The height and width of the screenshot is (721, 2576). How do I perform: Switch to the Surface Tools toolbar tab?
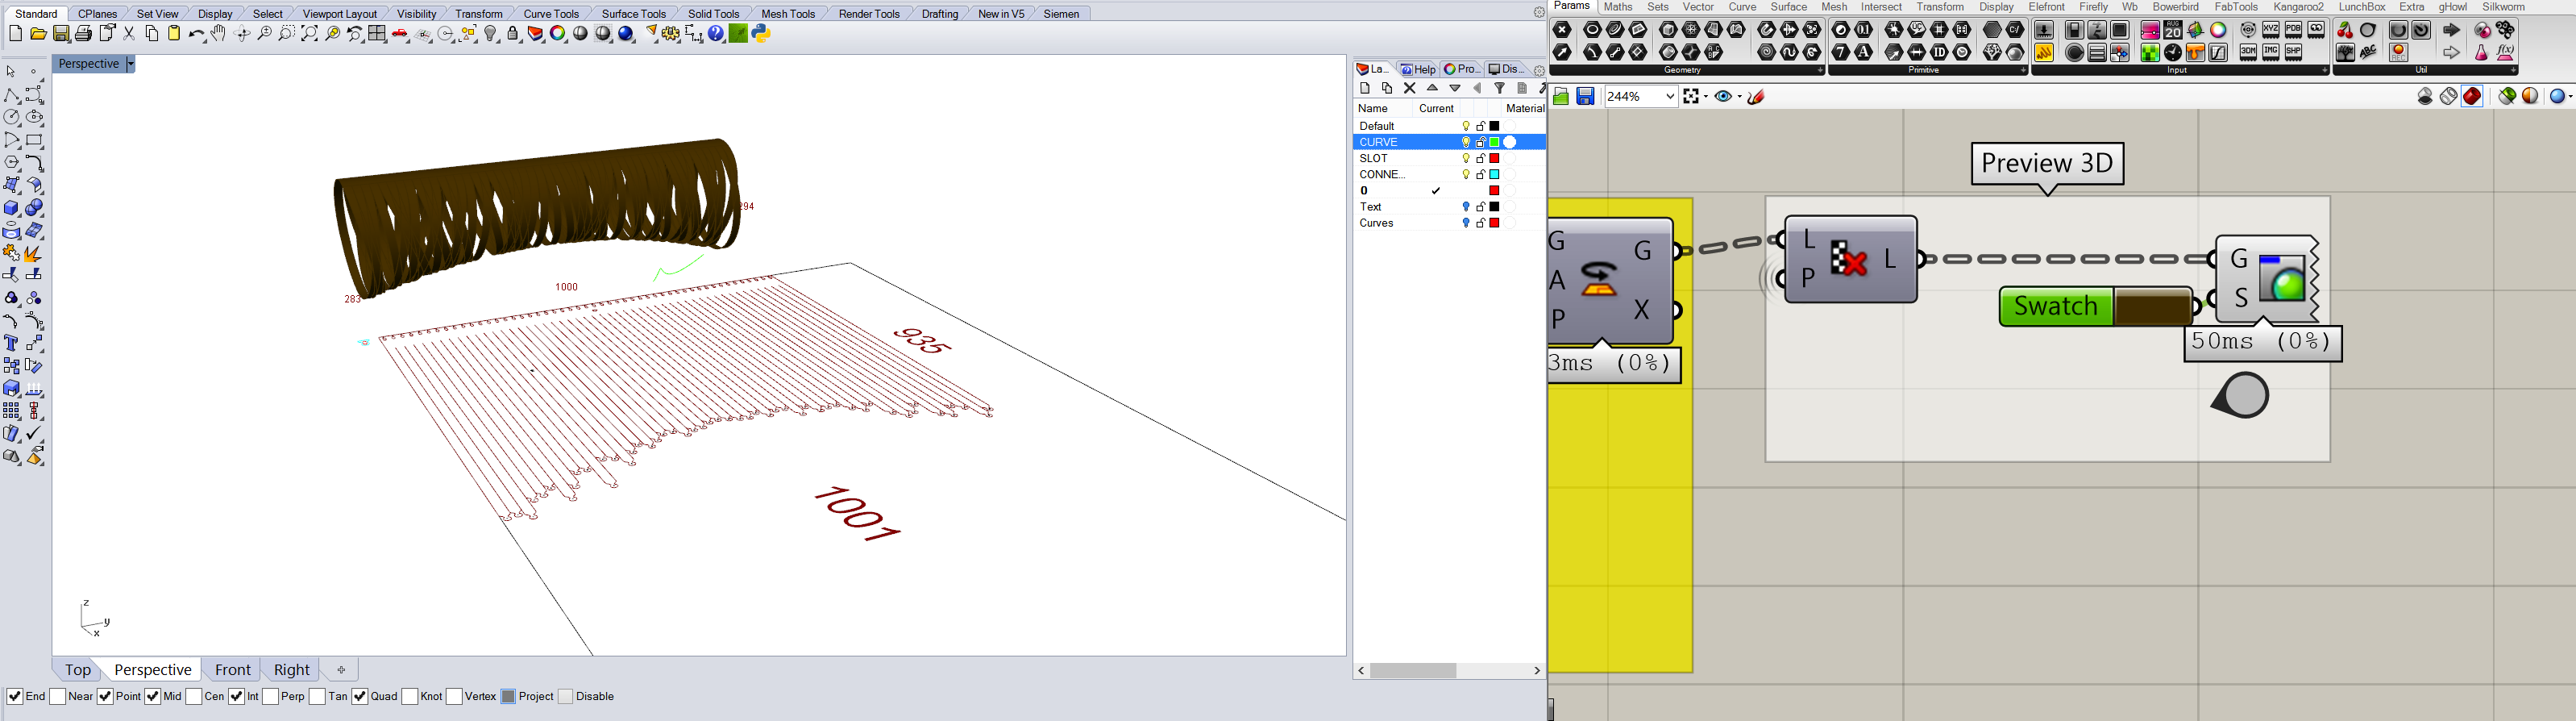(x=634, y=14)
